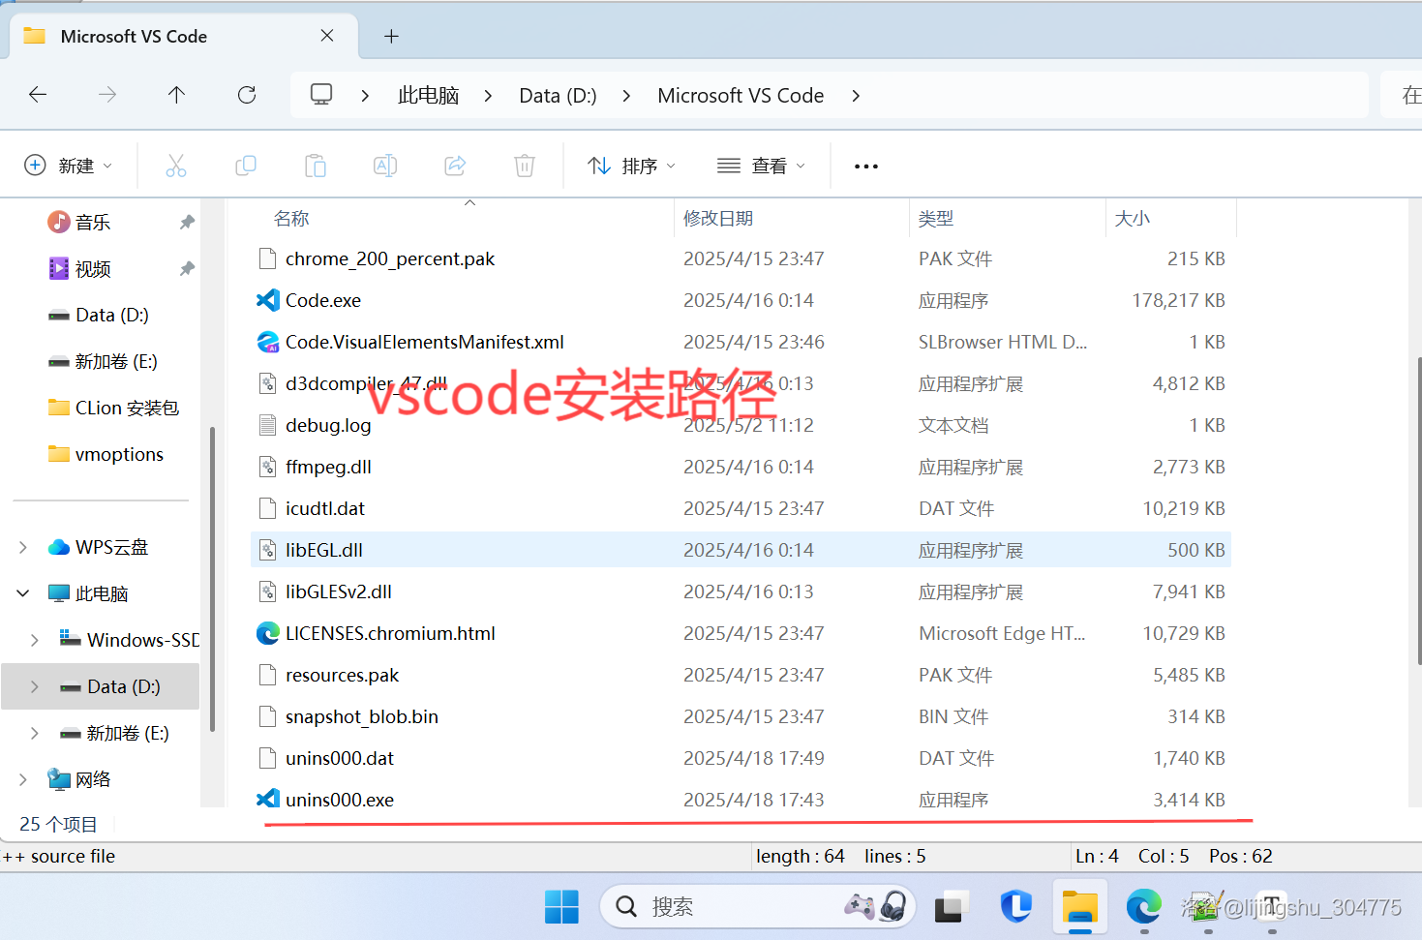Select the resources.pak file
This screenshot has height=940, width=1422.
741,675
